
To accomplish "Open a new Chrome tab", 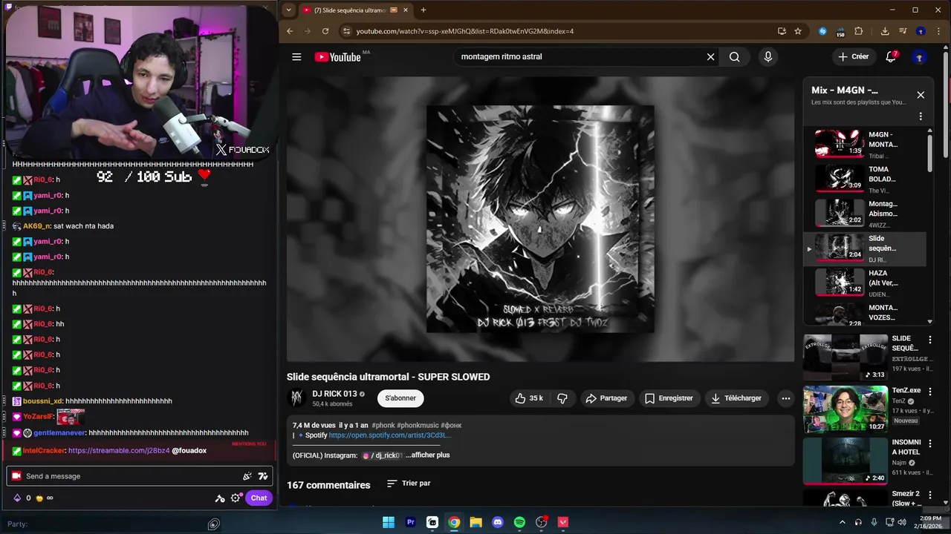I will click(x=423, y=10).
